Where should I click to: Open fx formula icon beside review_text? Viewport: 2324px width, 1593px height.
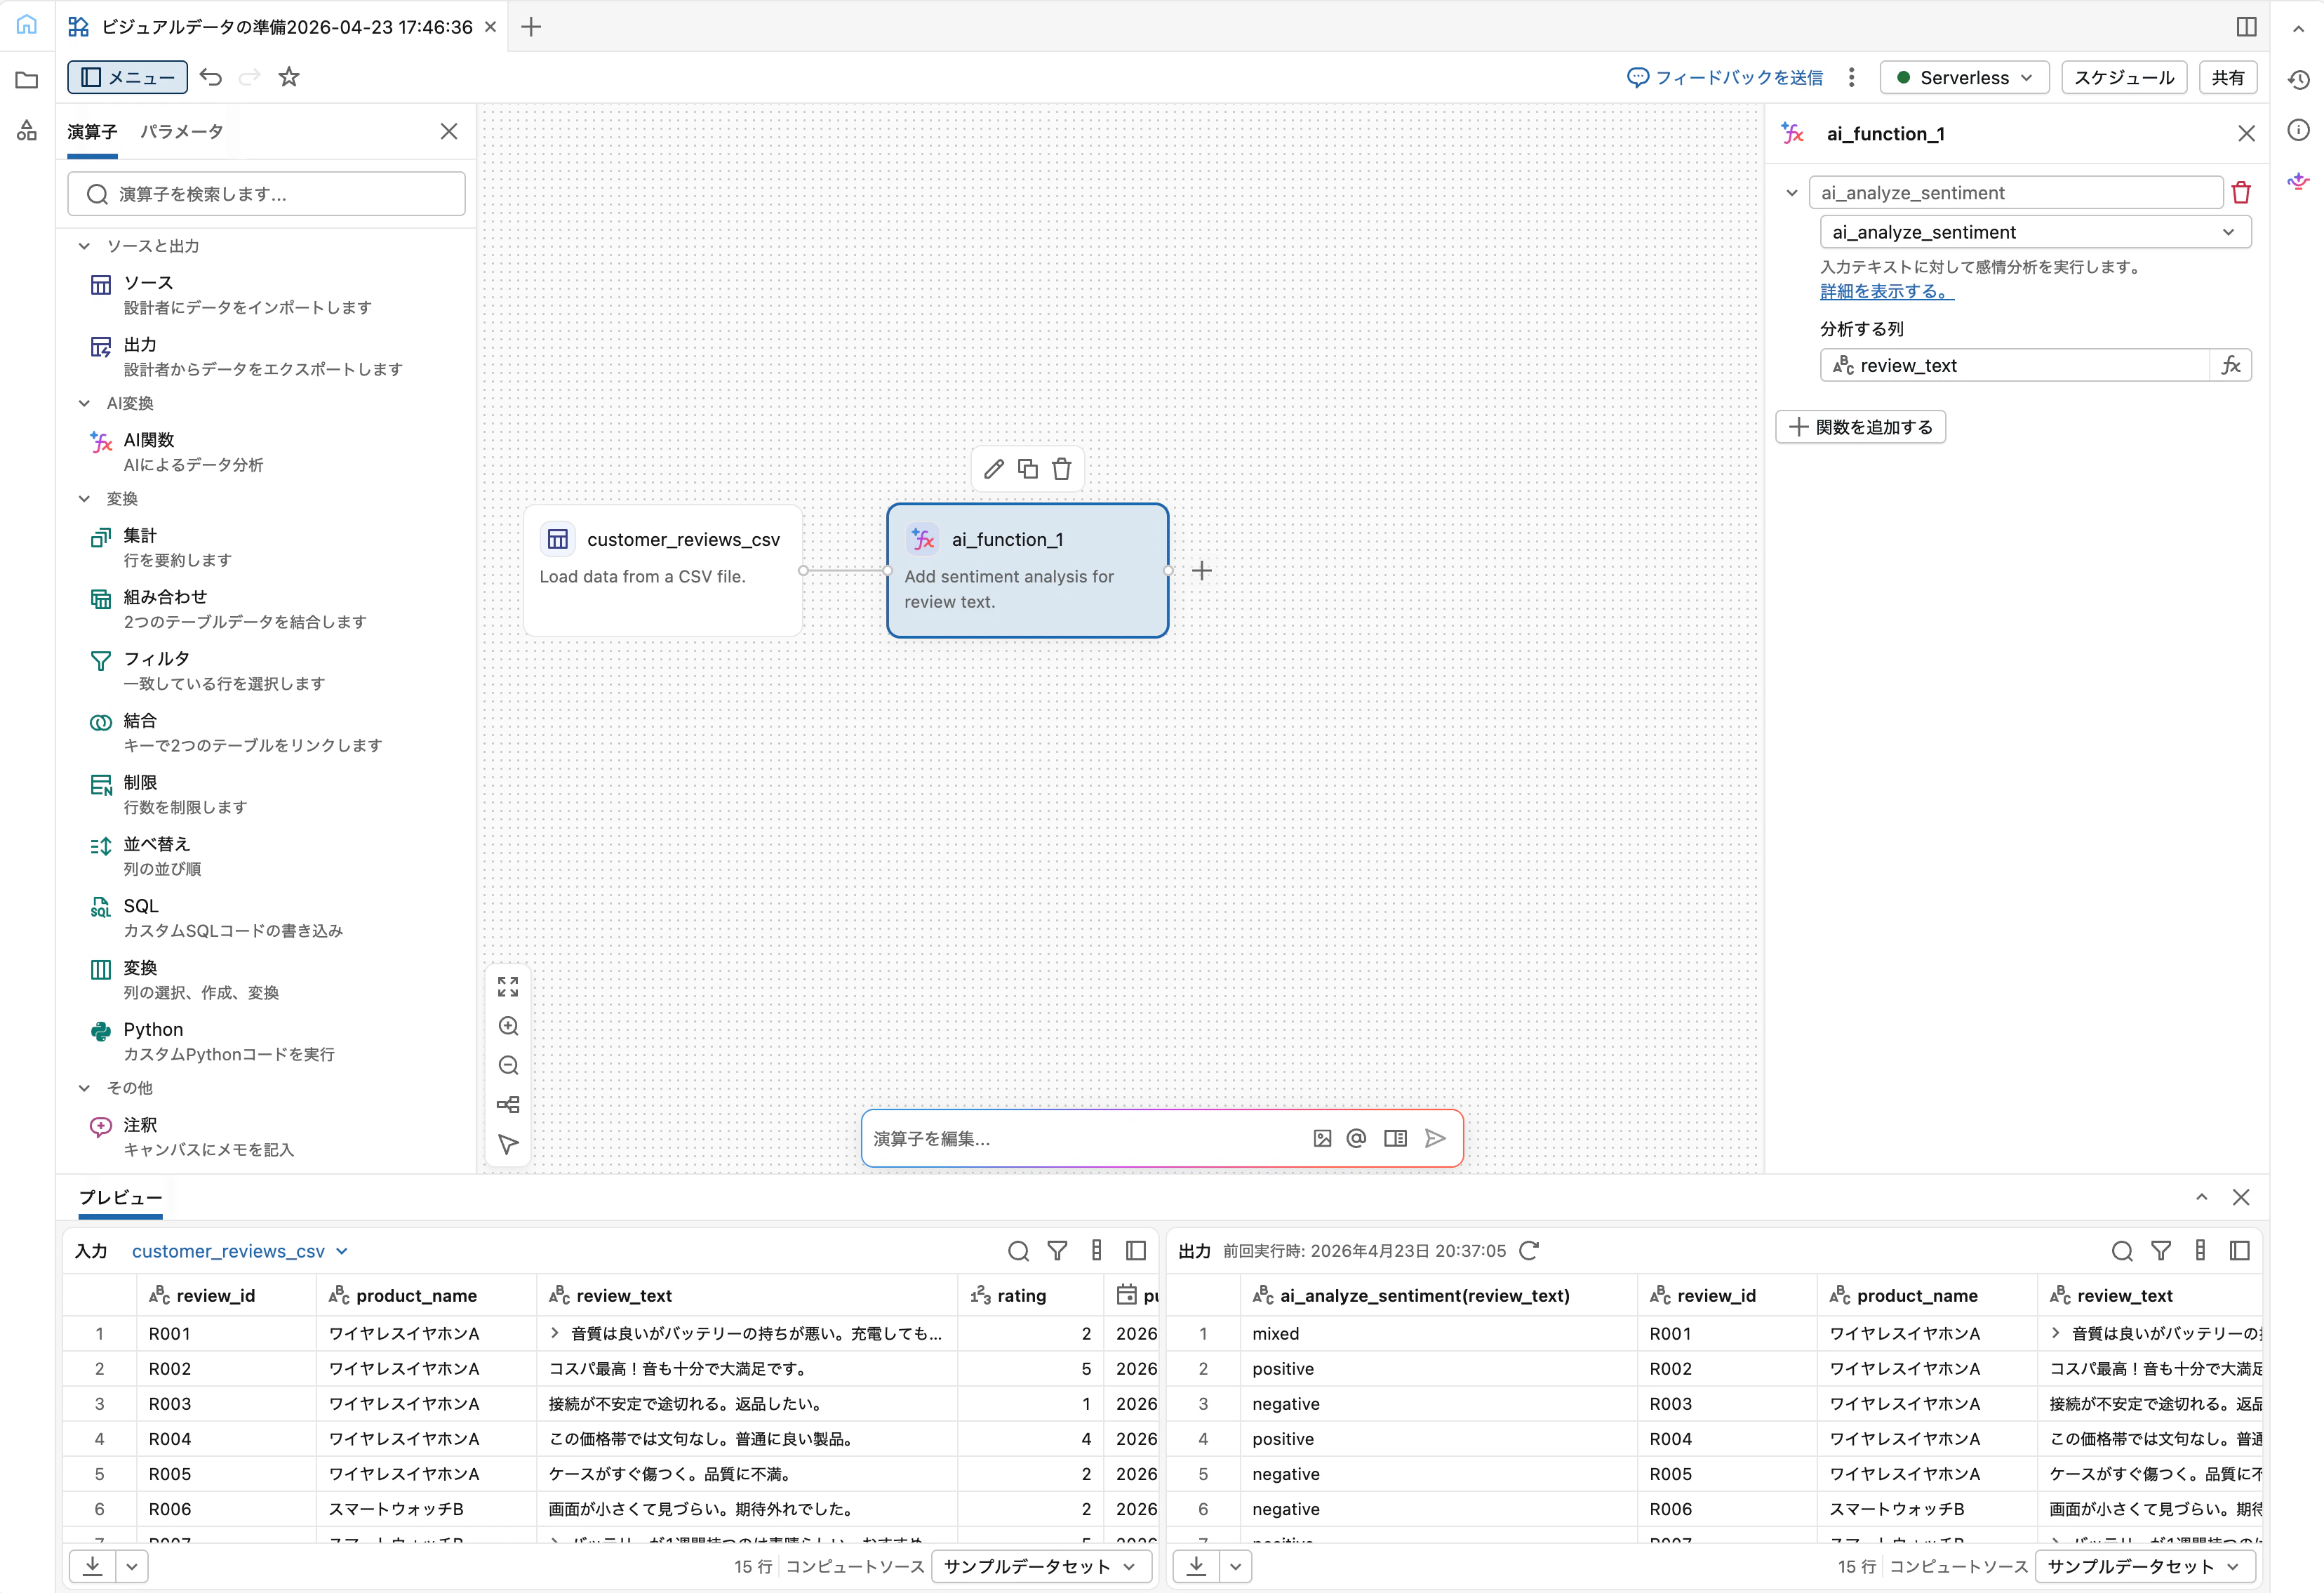coord(2231,365)
